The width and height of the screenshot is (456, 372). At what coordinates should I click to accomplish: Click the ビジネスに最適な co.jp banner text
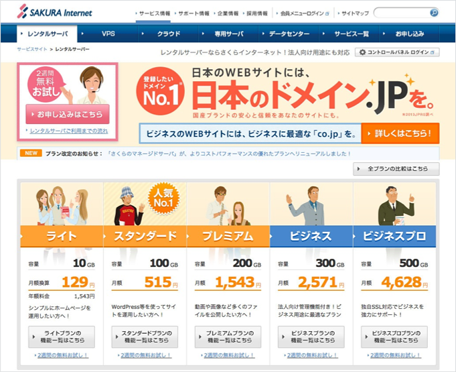250,133
